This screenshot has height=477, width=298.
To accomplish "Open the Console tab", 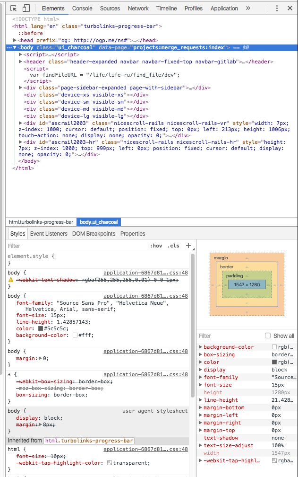I will (82, 8).
